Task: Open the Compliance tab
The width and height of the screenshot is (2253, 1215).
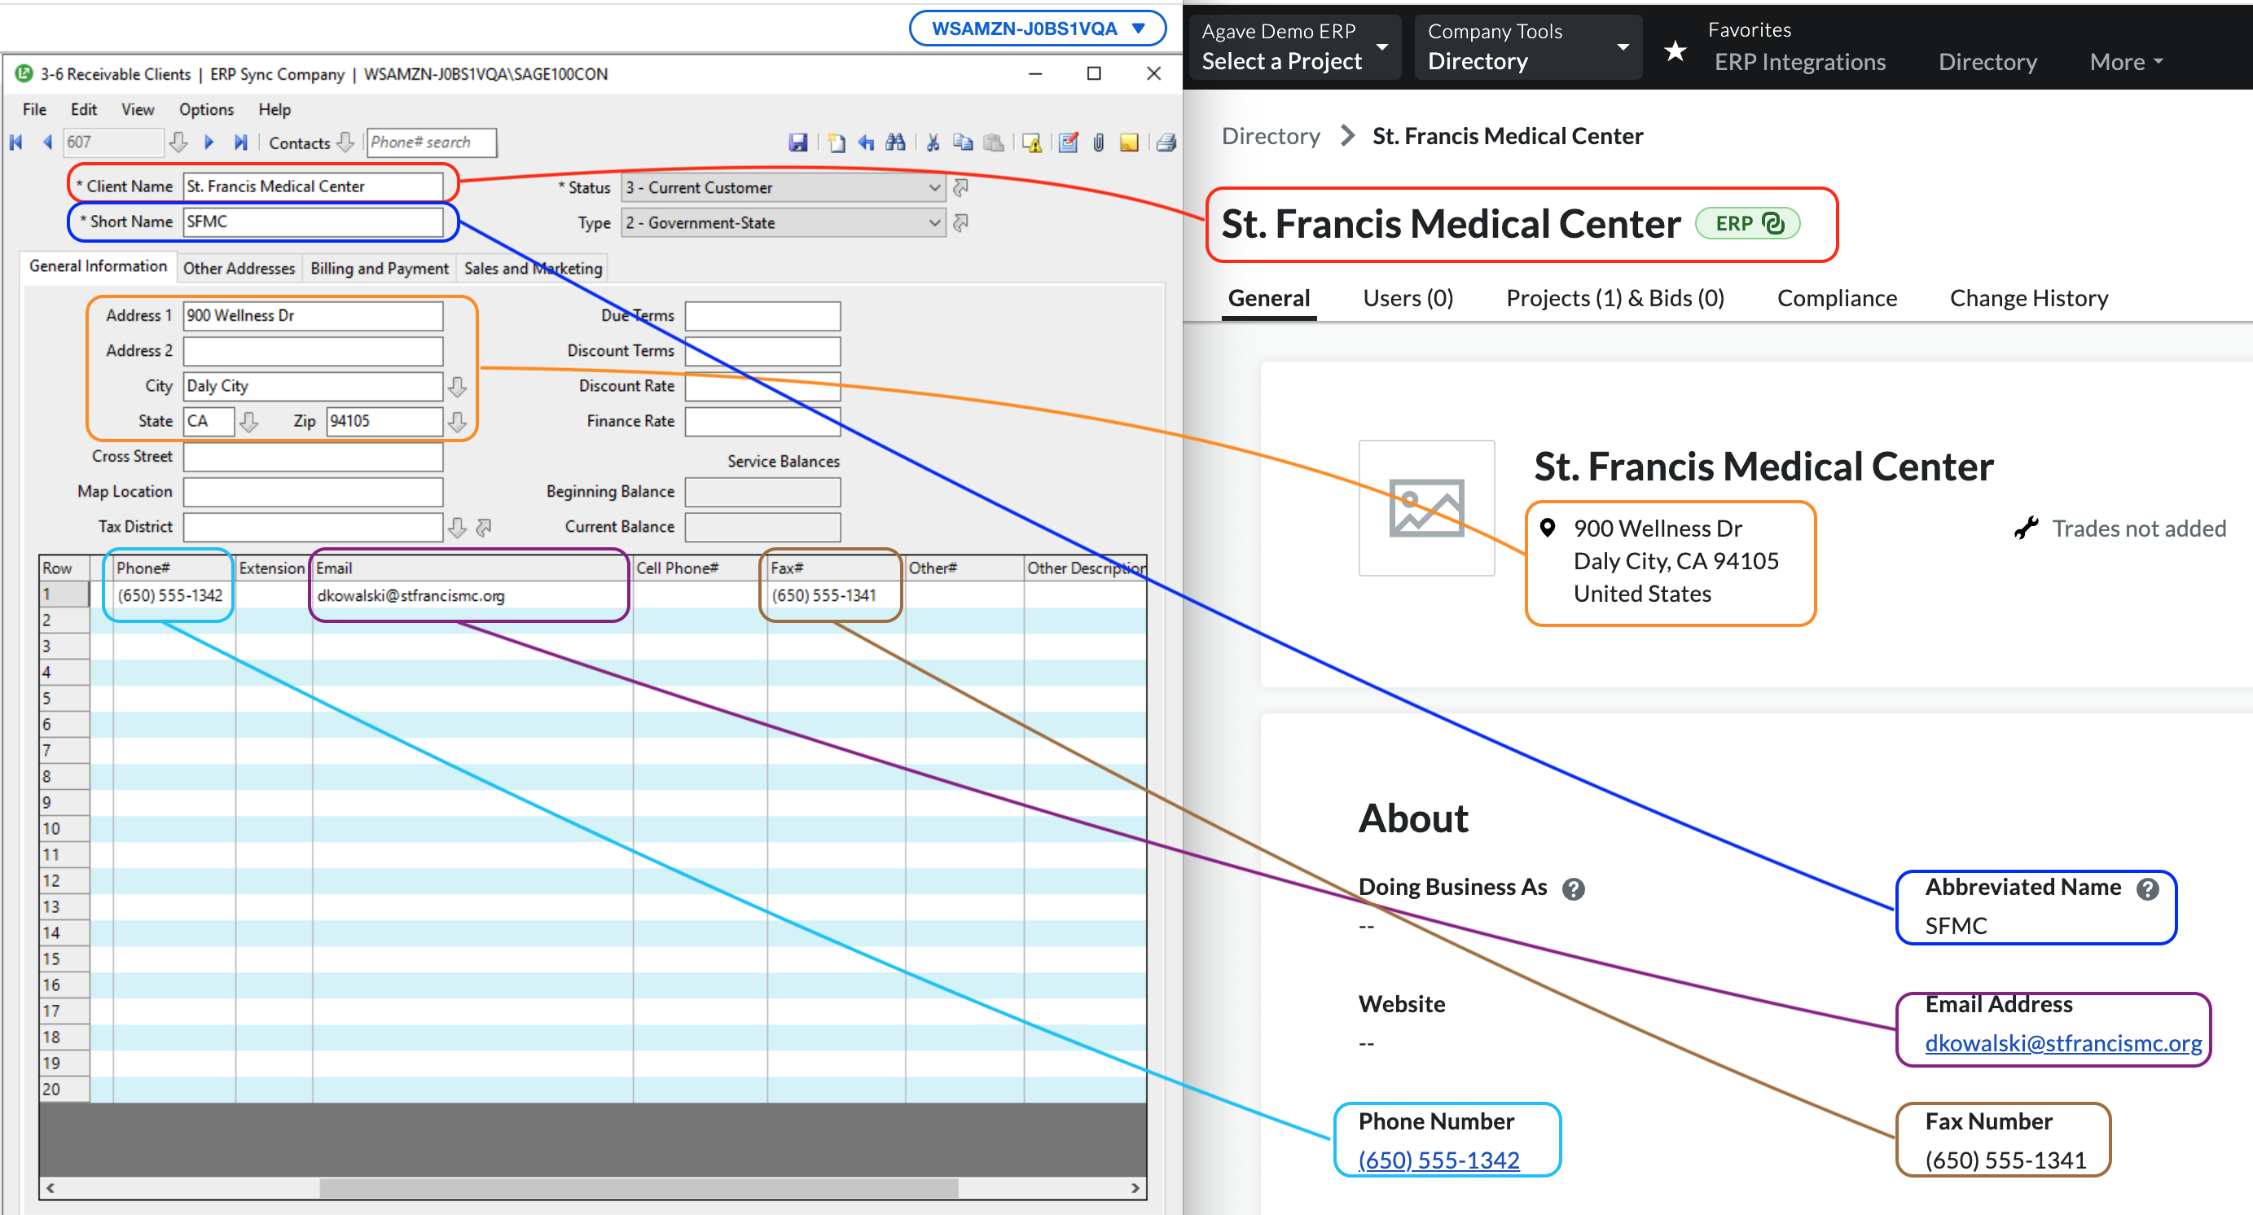Action: click(x=1837, y=298)
